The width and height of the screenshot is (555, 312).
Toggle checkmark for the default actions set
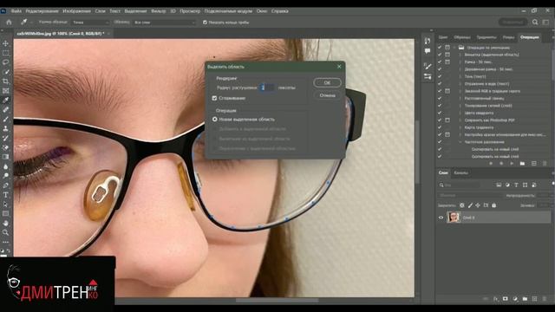[x=440, y=48]
